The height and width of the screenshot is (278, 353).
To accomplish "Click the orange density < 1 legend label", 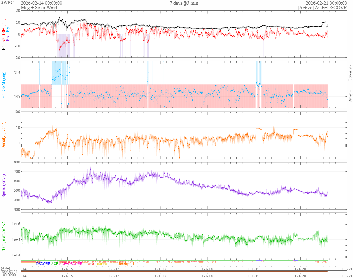I will [x=126, y=264].
